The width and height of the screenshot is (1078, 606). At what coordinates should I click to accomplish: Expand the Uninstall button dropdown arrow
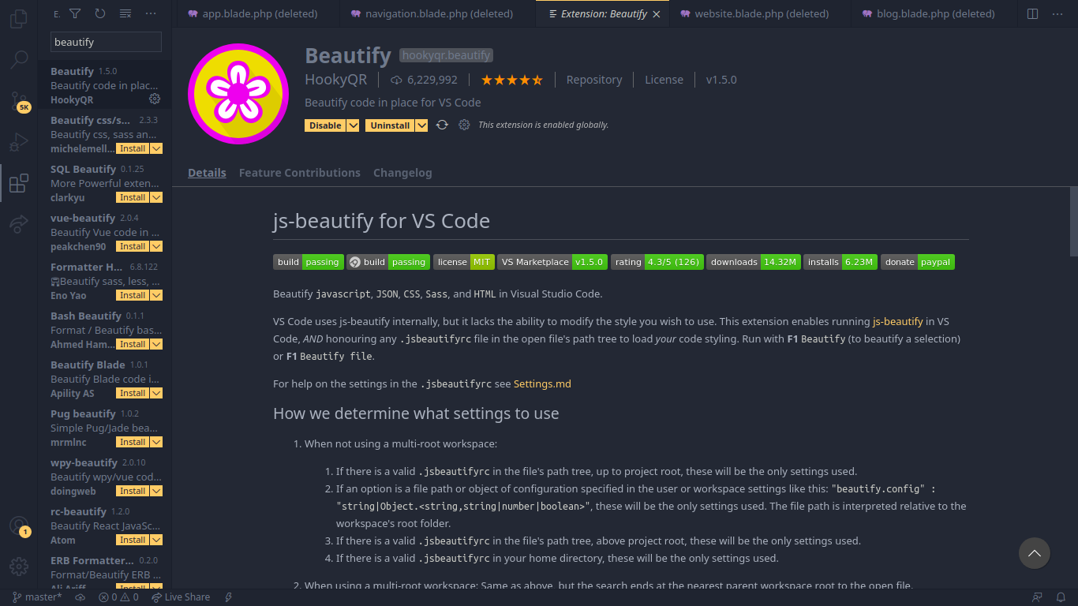click(x=421, y=125)
